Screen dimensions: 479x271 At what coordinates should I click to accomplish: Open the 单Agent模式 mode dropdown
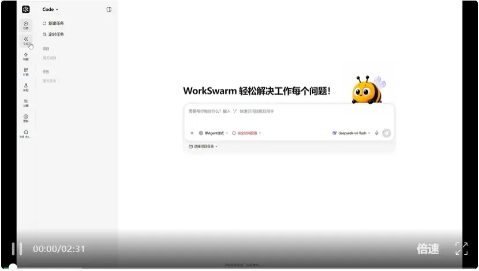pos(213,133)
